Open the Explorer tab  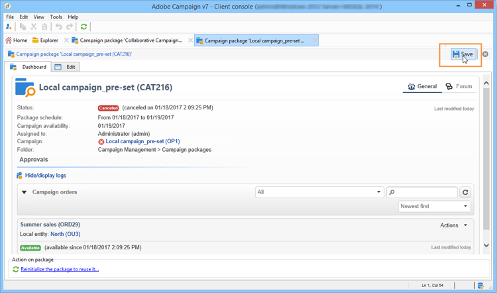(45, 40)
